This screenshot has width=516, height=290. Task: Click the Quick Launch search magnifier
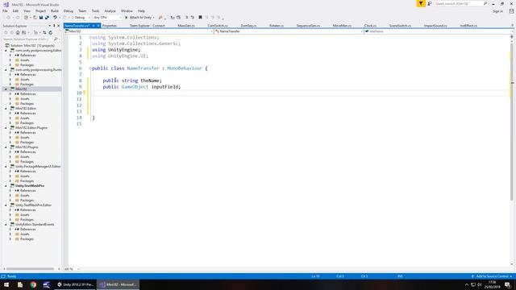[485, 3]
